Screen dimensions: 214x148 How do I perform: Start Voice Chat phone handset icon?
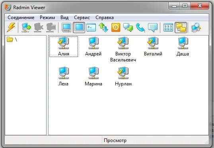tap(140, 28)
